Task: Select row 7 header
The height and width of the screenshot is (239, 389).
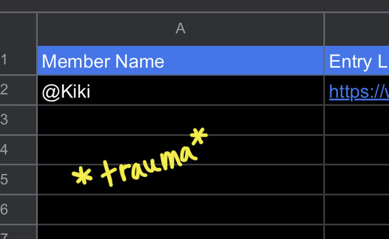Action: (x=18, y=232)
